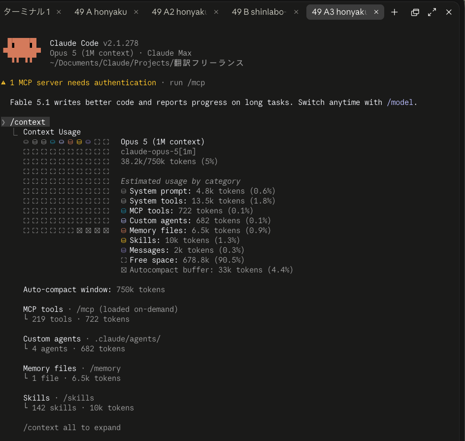Click the Messages category icon
The image size is (465, 441).
point(124,250)
